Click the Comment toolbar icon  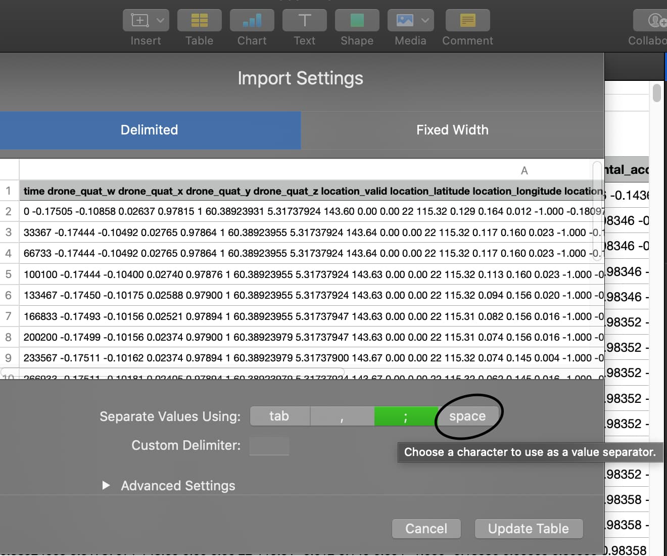(467, 20)
